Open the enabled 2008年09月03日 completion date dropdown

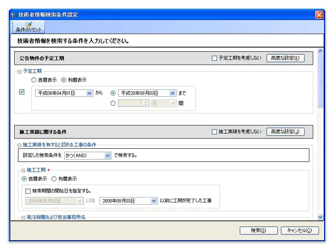pyautogui.click(x=153, y=201)
